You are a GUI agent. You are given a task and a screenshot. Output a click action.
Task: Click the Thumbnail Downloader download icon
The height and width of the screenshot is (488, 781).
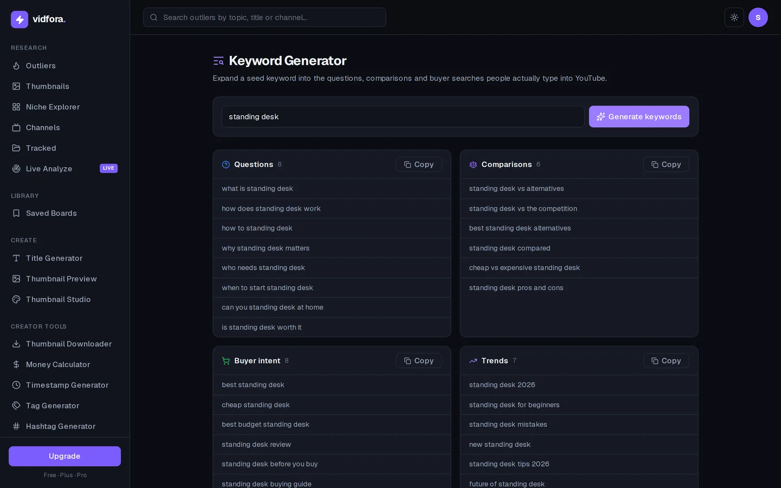point(16,344)
